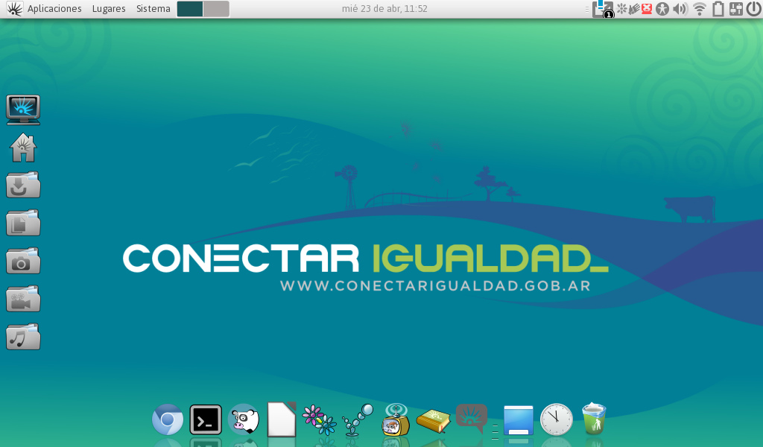Screen dimensions: 763x447
Task: Click the date and time clock in panel
Action: coord(384,9)
